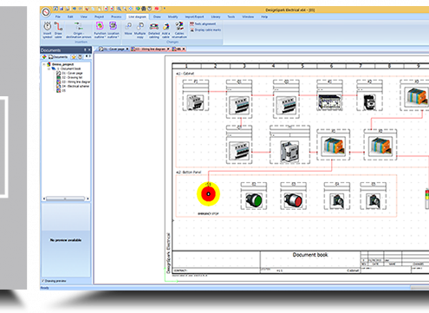This screenshot has width=429, height=313.
Task: Click the Documents panel horizontal scrollbar
Action: (x=65, y=199)
